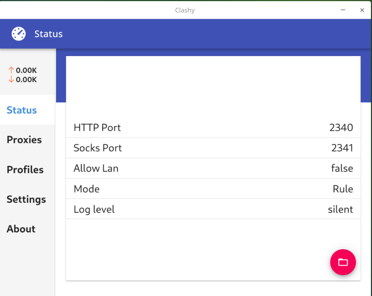Viewport: 372px width, 296px height.
Task: Click the orange upload arrow icon
Action: [x=11, y=70]
